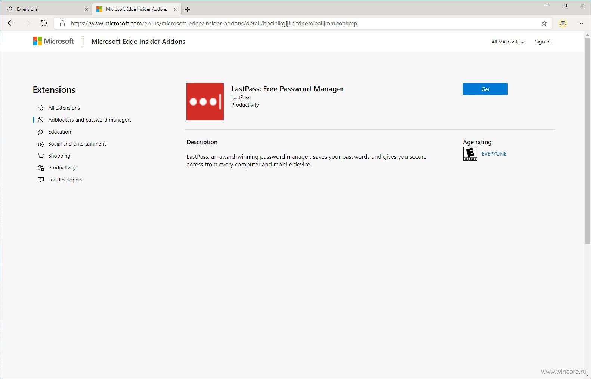Click the ESRB Everyone rating badge
Screen dimensions: 591x379
pos(470,154)
